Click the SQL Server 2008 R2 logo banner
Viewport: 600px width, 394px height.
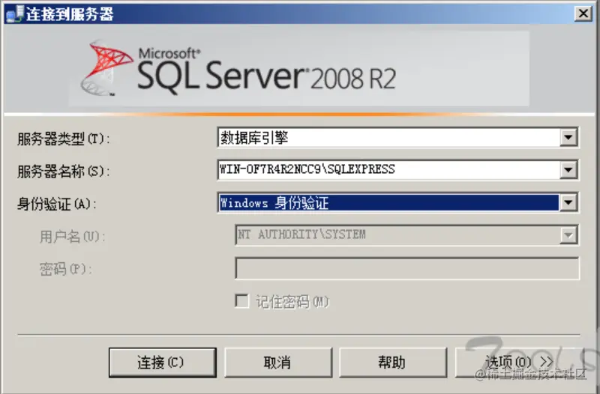[298, 69]
